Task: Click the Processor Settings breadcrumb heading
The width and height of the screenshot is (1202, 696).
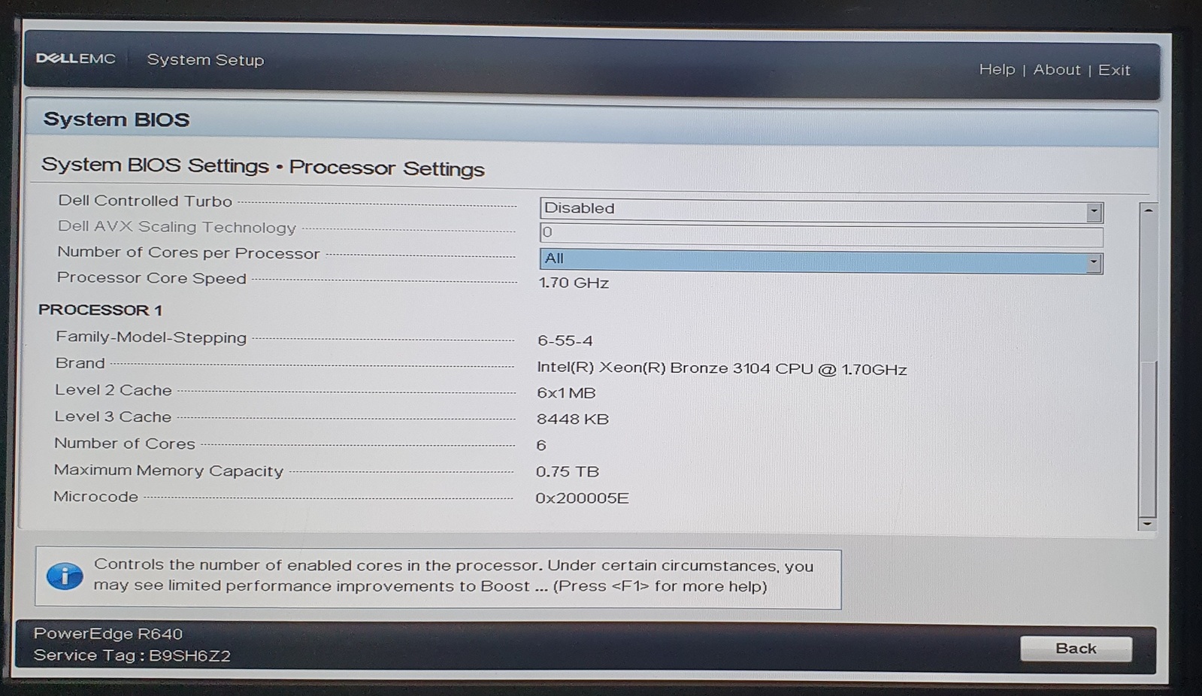Action: coord(386,168)
